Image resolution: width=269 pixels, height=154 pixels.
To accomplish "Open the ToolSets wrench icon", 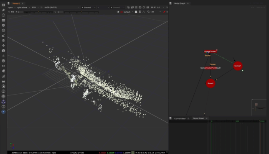I will click(x=3, y=76).
